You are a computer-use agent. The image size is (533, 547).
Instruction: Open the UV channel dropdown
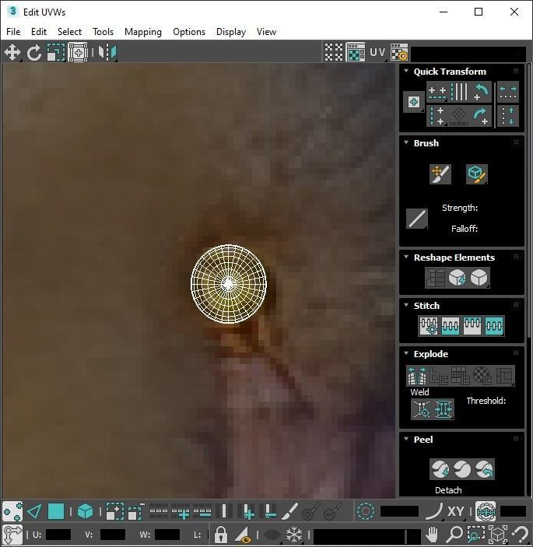378,53
